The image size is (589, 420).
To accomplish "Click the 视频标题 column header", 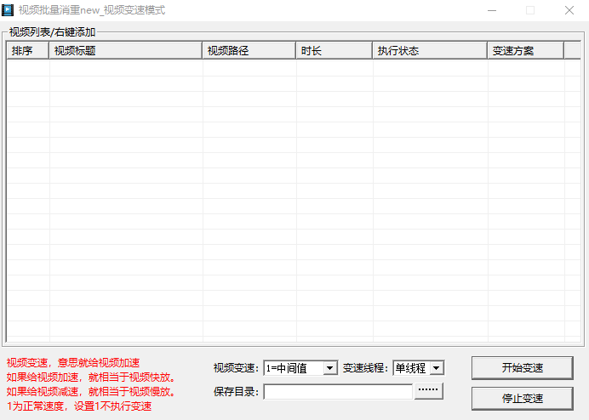I will [125, 50].
